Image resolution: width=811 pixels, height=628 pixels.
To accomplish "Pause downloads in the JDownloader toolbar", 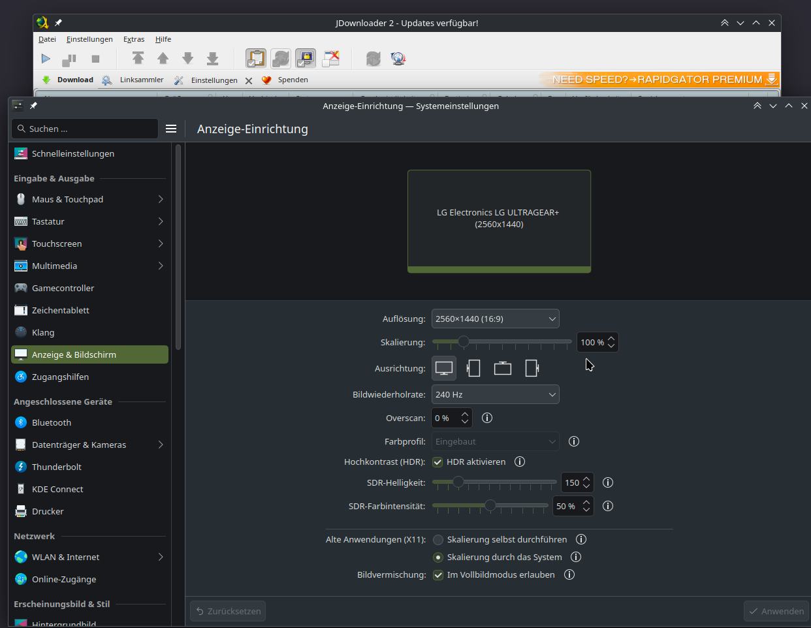I will click(69, 59).
